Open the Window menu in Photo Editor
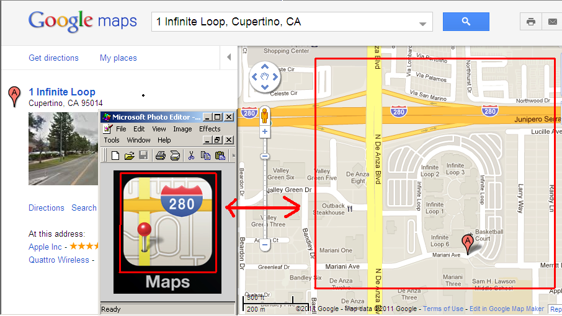 138,140
